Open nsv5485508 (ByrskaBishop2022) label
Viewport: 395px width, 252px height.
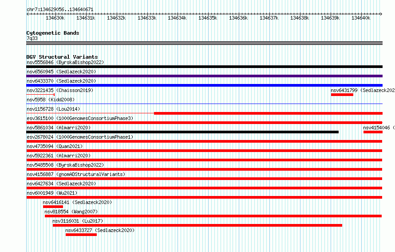pyautogui.click(x=65, y=165)
